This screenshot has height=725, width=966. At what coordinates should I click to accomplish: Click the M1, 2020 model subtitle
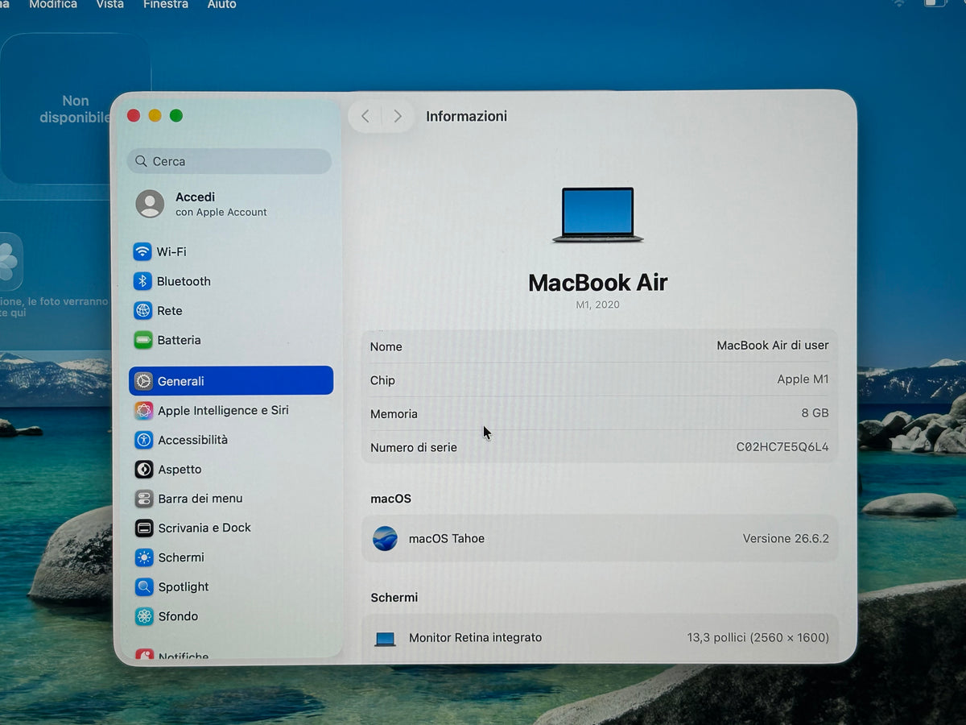[597, 305]
